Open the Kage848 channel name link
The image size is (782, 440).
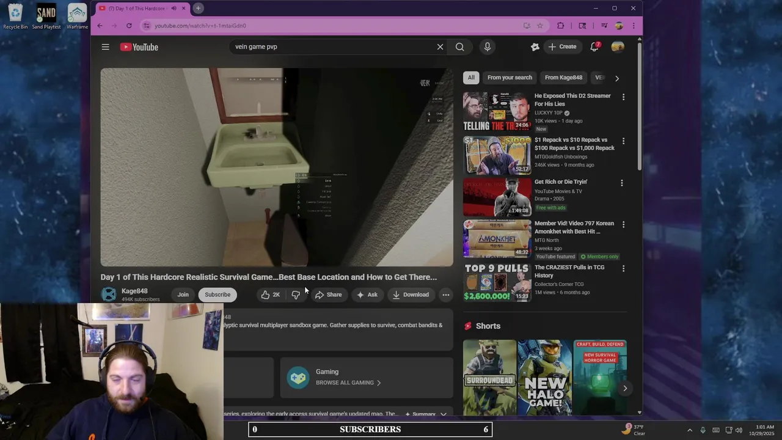134,291
